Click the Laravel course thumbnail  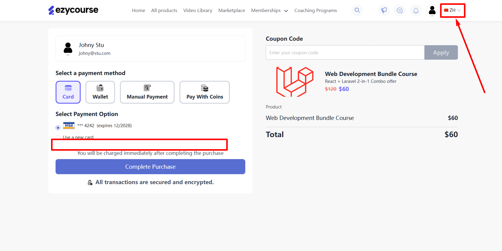pyautogui.click(x=295, y=82)
